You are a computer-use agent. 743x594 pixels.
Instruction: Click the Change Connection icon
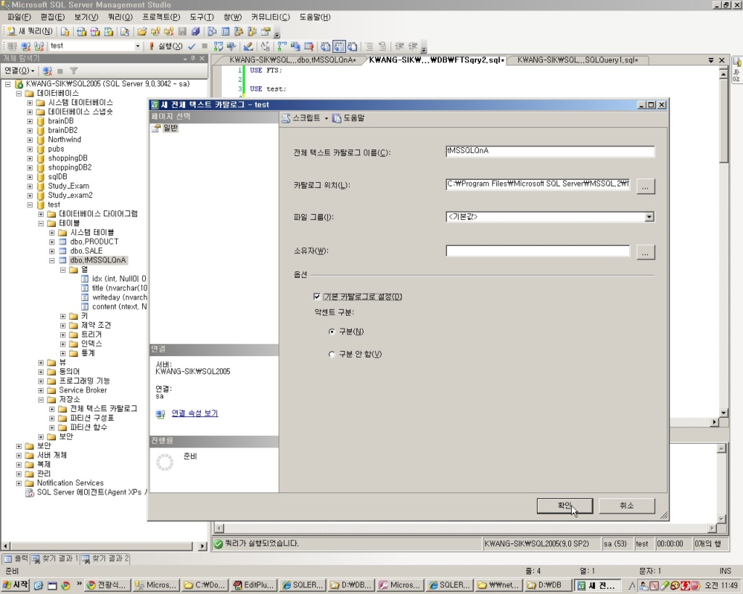[39, 46]
